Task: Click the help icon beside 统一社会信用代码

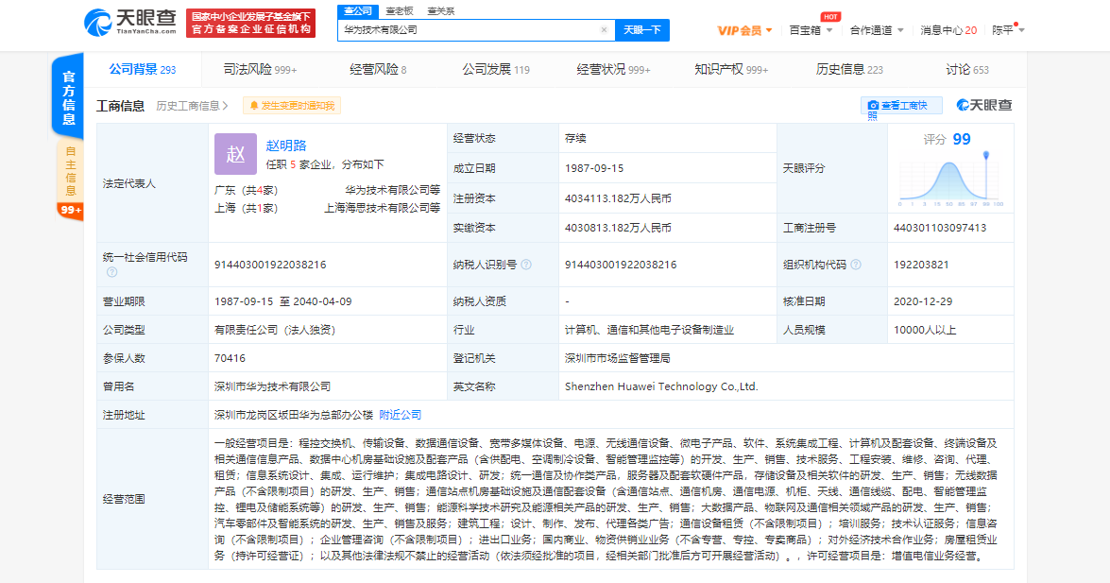Action: pyautogui.click(x=111, y=272)
